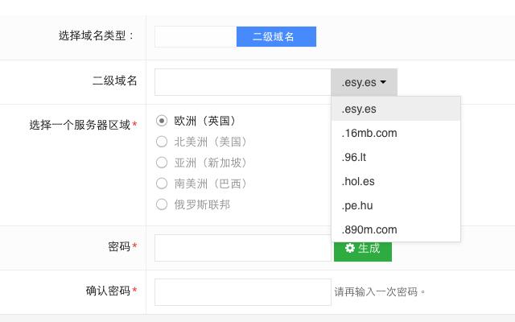The height and width of the screenshot is (322, 515).
Task: Select the 南美洲（巴西） radio option
Action: coord(162,184)
